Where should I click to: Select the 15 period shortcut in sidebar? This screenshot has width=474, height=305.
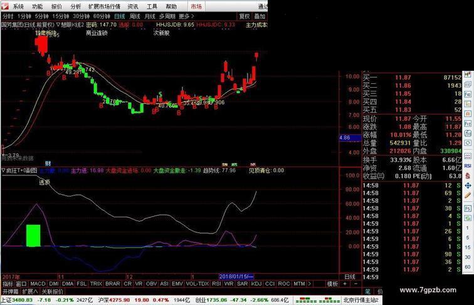click(468, 247)
